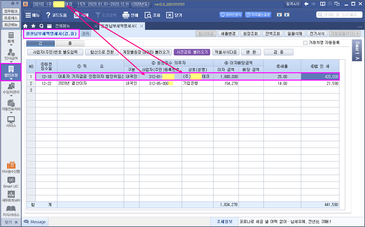Enable the 거래처명 자동등록 checkbox
The height and width of the screenshot is (227, 365).
(x=305, y=43)
